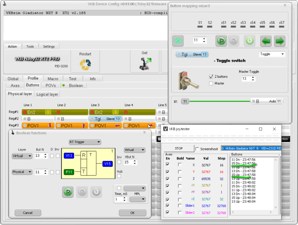The width and height of the screenshot is (298, 225).
Task: Open the Settings tab
Action: (49, 46)
